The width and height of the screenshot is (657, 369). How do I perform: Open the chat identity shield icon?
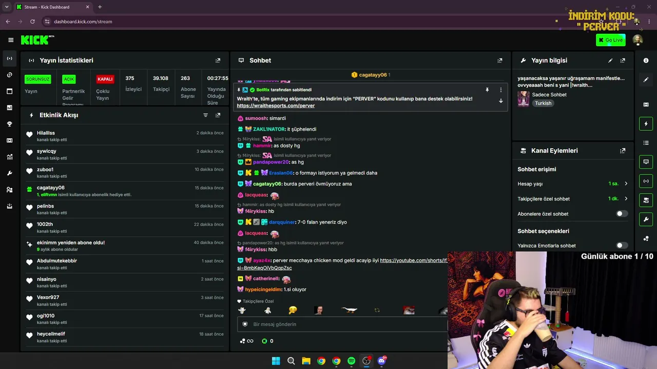(245, 324)
